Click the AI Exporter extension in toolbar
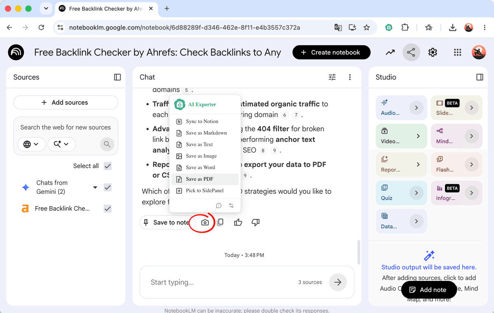The image size is (494, 313). pyautogui.click(x=389, y=28)
